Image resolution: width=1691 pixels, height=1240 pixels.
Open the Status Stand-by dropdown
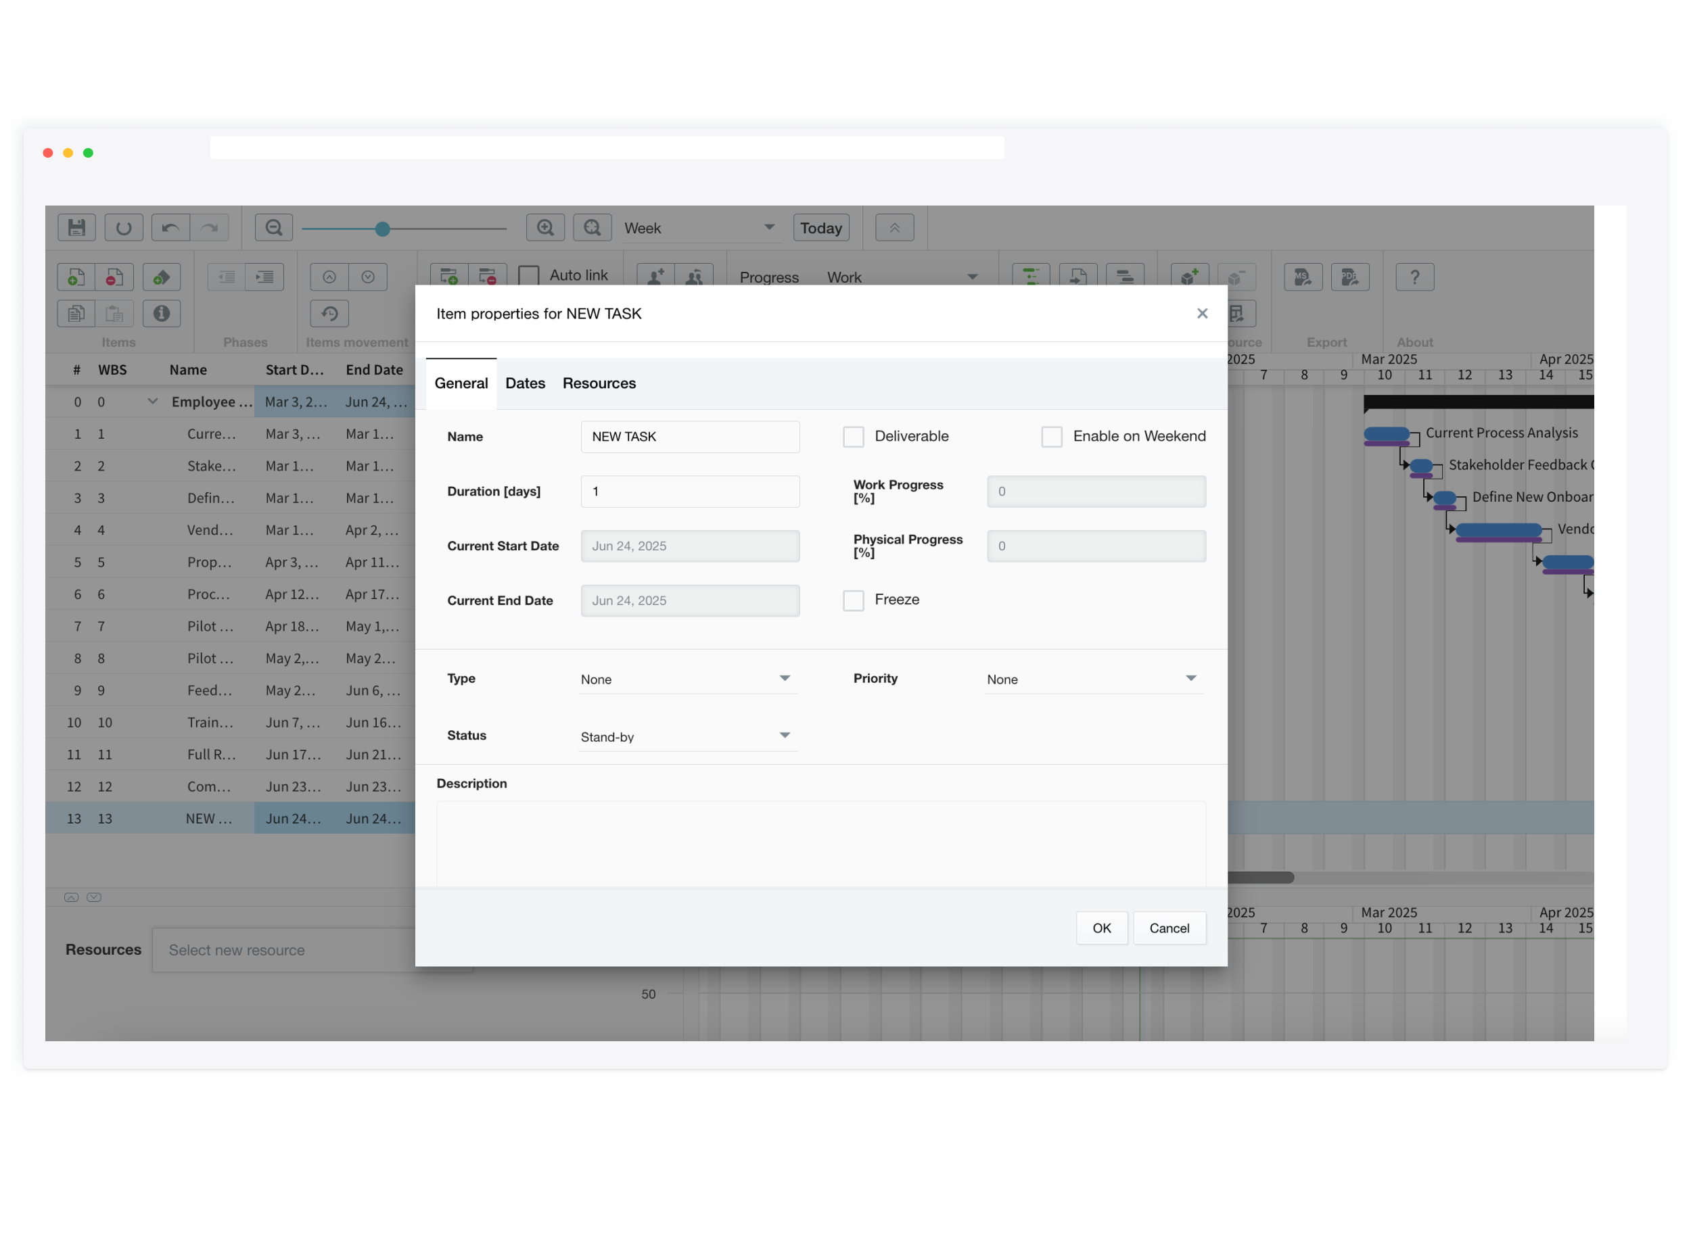pos(687,736)
